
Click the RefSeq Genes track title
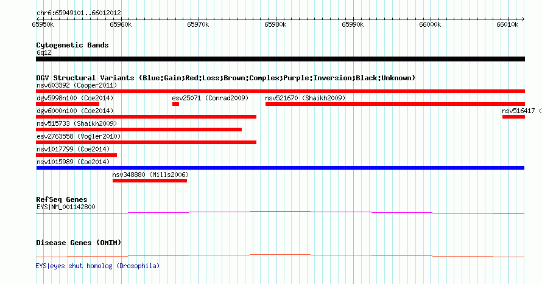(62, 200)
